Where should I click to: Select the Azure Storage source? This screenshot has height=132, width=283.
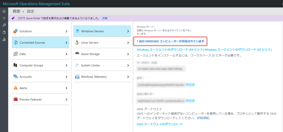[x=102, y=54]
